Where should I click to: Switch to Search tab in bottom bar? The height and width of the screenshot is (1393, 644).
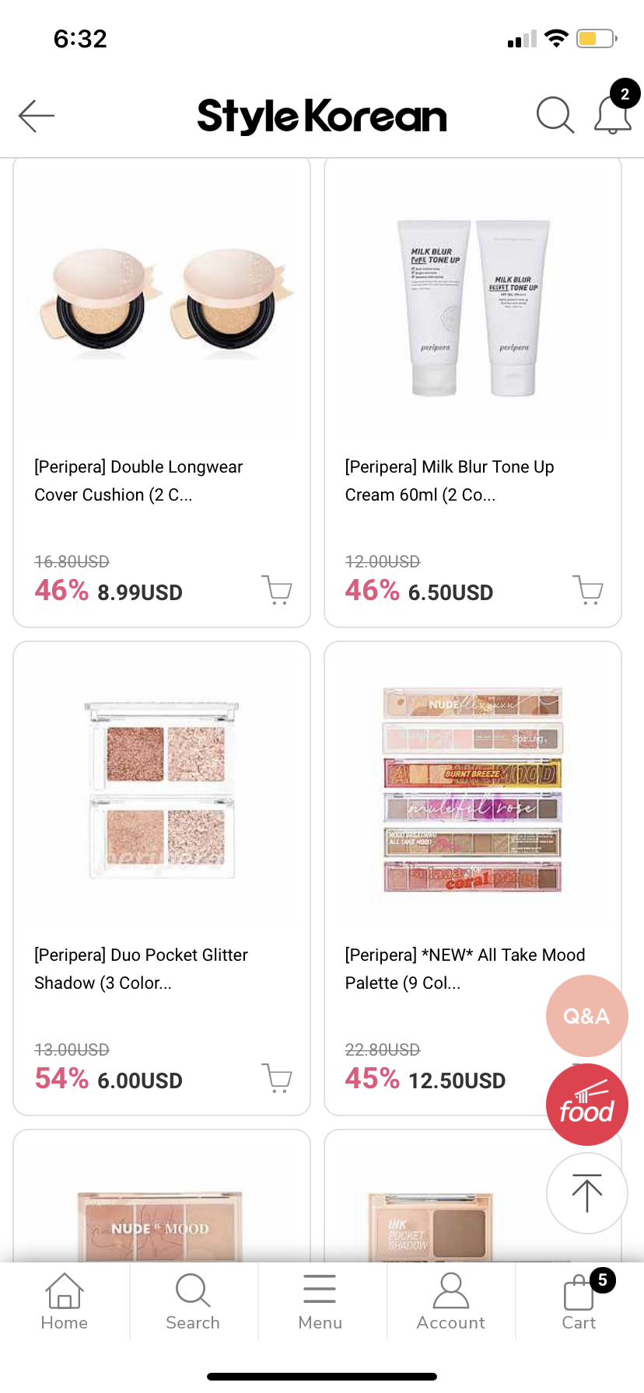click(193, 1302)
